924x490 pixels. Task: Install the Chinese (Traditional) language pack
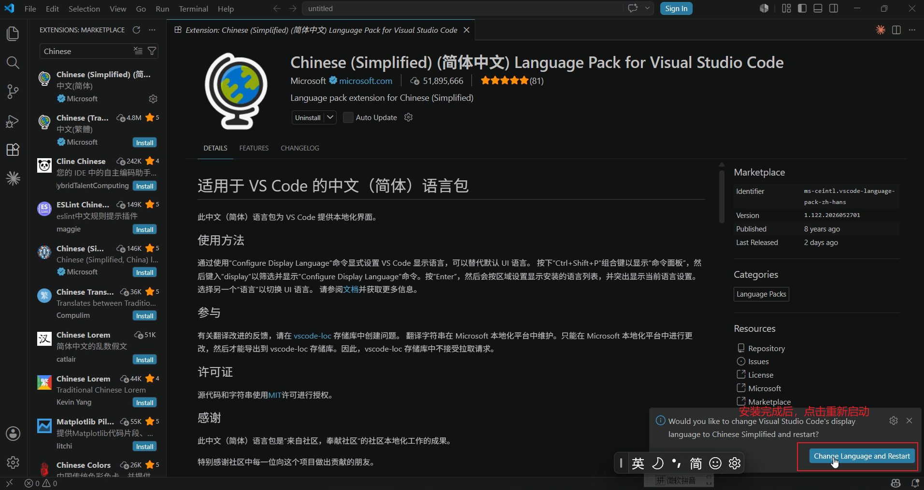(144, 143)
